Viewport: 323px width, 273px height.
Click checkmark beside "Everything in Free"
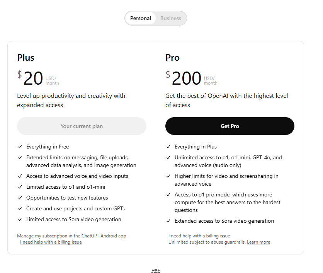pyautogui.click(x=20, y=147)
